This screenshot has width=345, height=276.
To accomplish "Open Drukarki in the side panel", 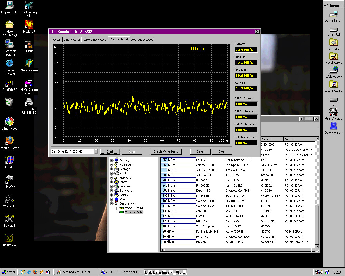I will click(x=334, y=44).
